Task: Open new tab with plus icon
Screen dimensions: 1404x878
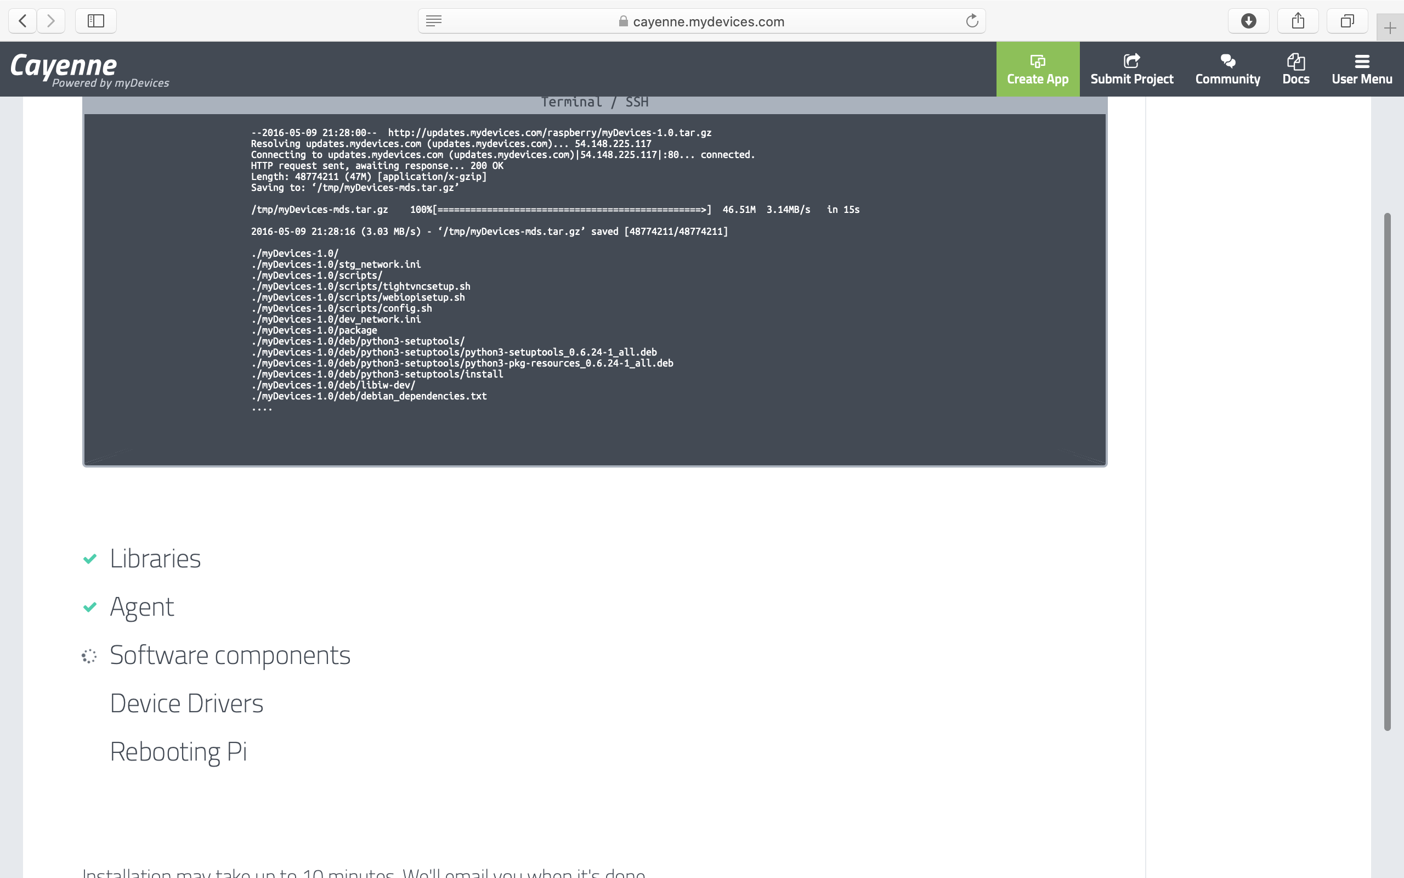Action: coord(1390,28)
